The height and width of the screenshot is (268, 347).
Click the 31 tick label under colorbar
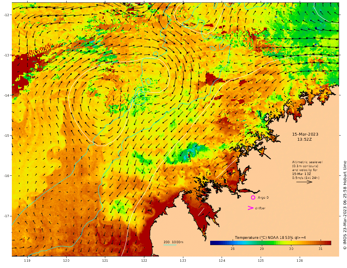pos(321,249)
